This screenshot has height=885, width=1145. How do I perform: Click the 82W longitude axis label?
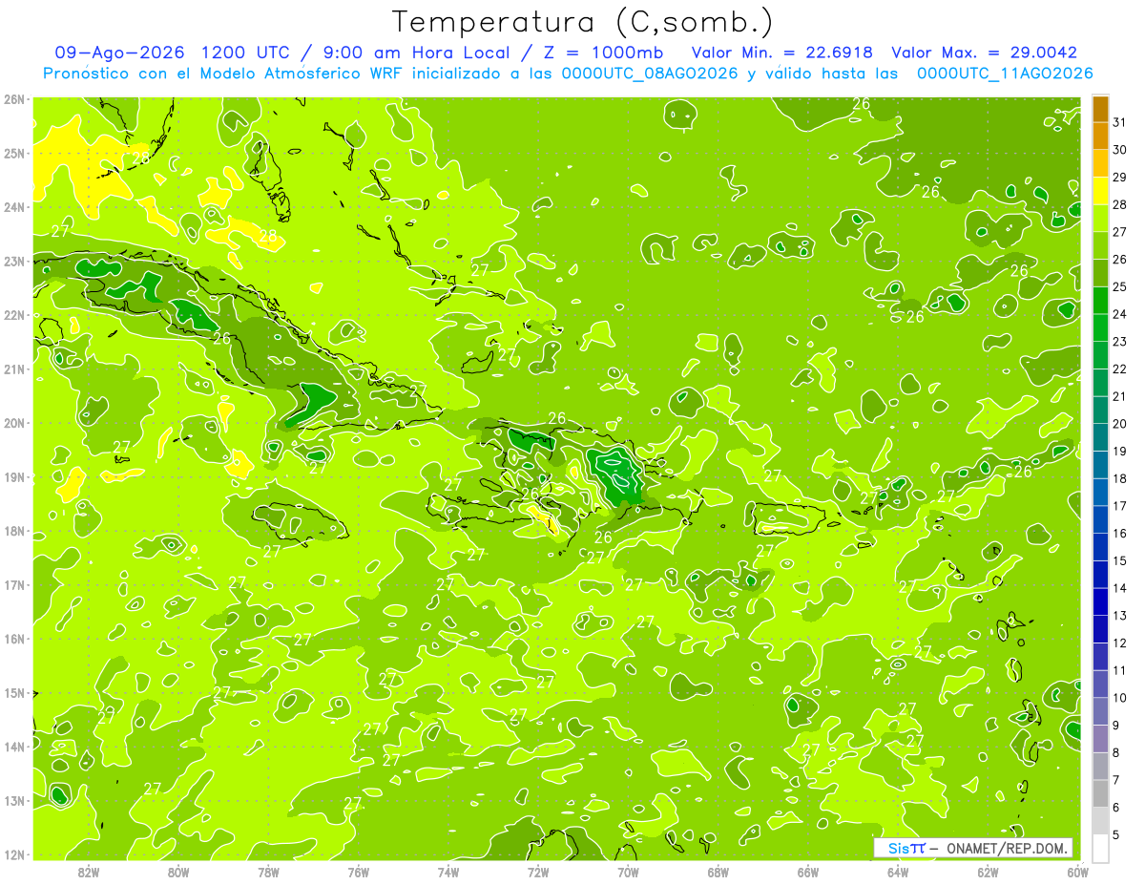(x=89, y=871)
